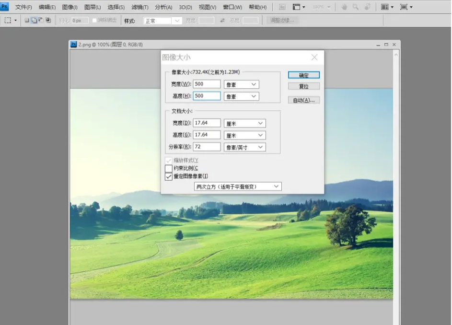
Task: Open the 文件(F) menu
Action: pyautogui.click(x=23, y=7)
